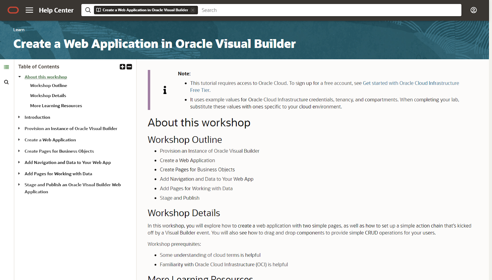This screenshot has width=492, height=280.
Task: Click the search magnifier icon in header
Action: (88, 10)
